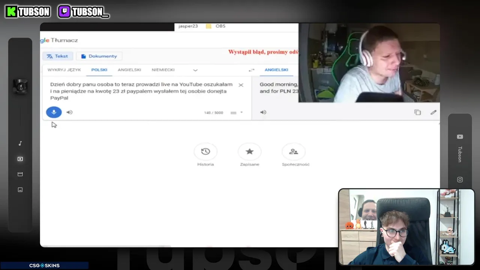
Task: Click the 140 / 5000 character counter
Action: [213, 112]
